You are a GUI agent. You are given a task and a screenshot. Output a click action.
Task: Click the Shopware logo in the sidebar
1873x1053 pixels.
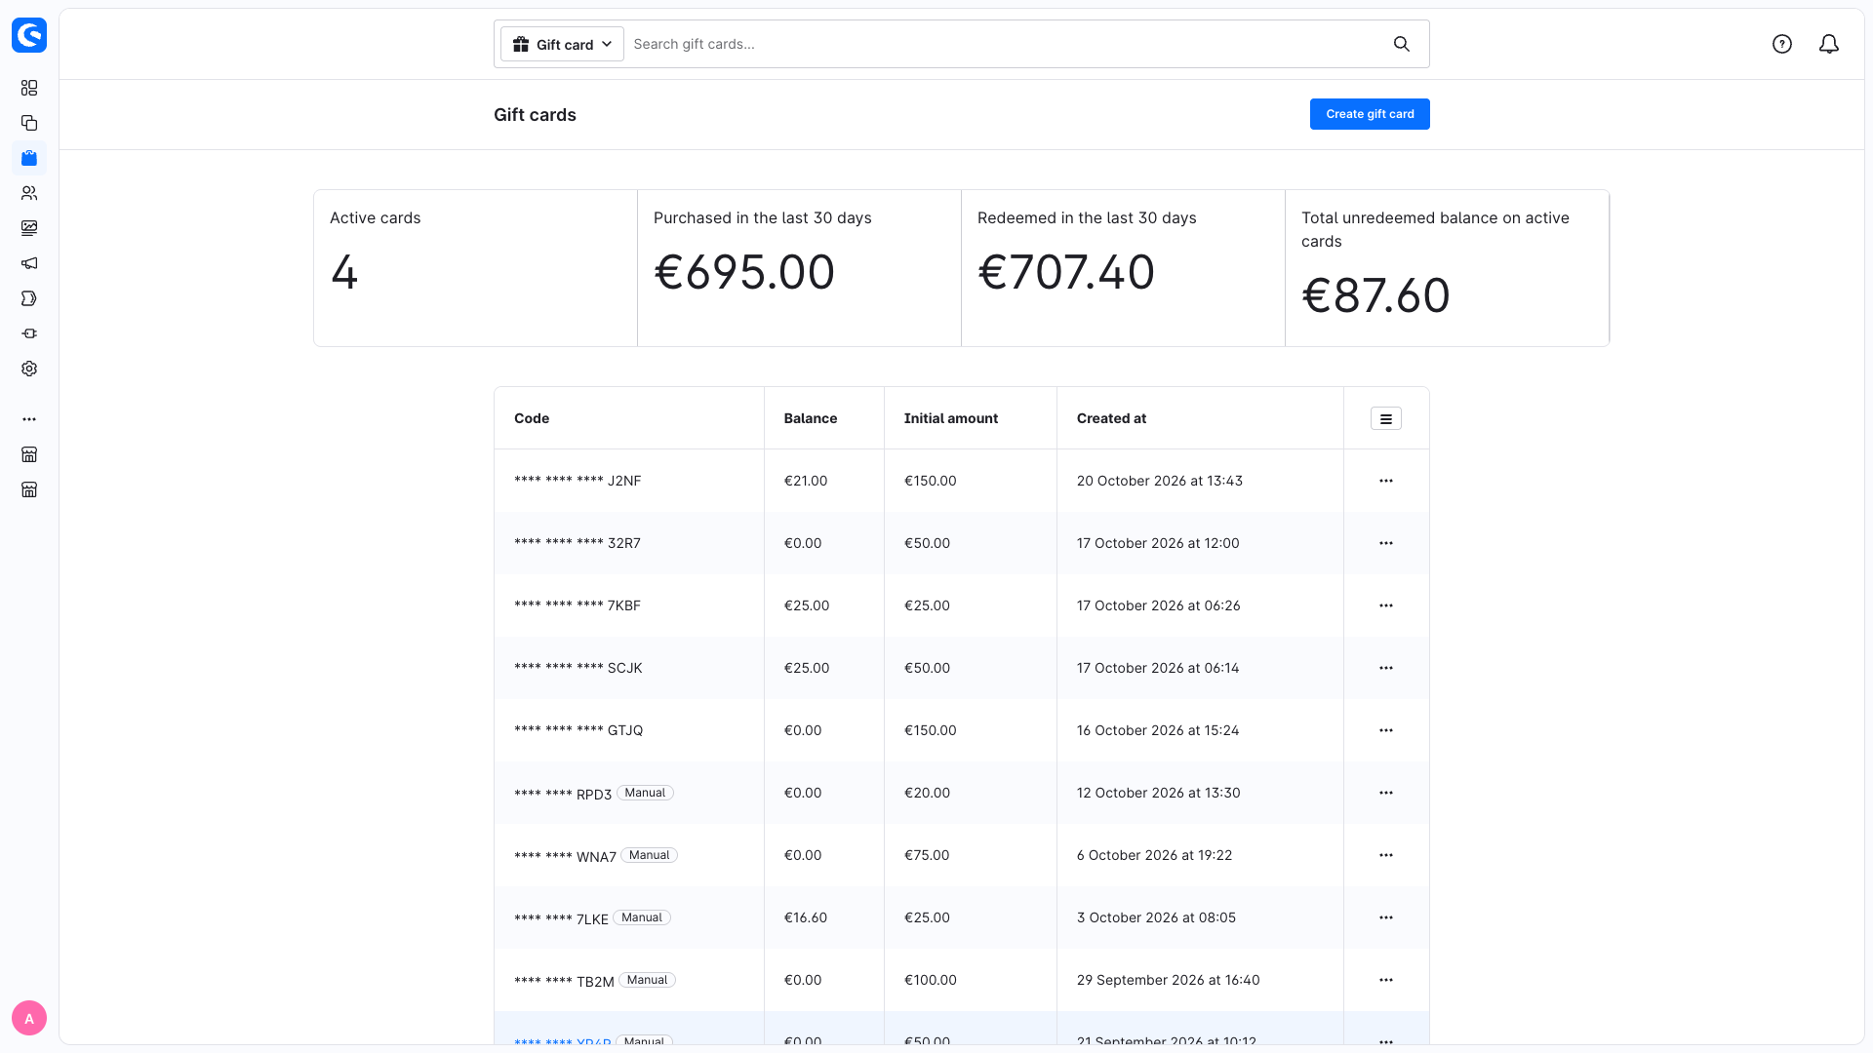click(29, 35)
